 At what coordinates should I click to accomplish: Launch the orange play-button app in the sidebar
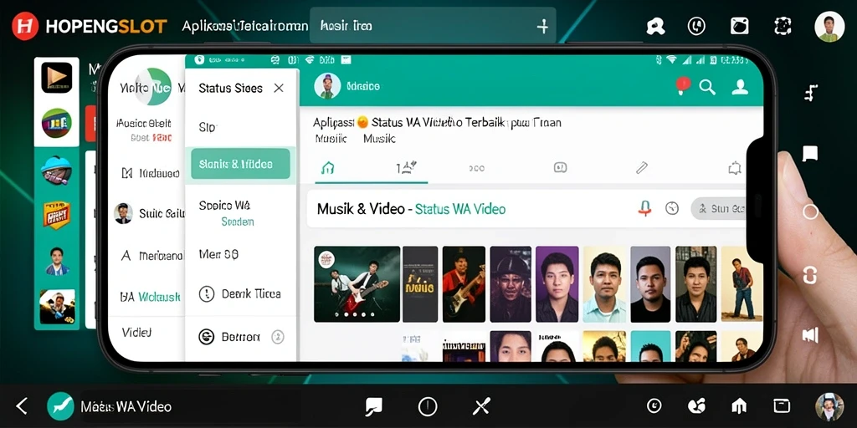tap(56, 78)
